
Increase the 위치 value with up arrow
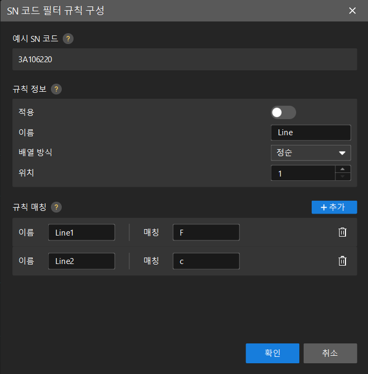click(x=343, y=169)
